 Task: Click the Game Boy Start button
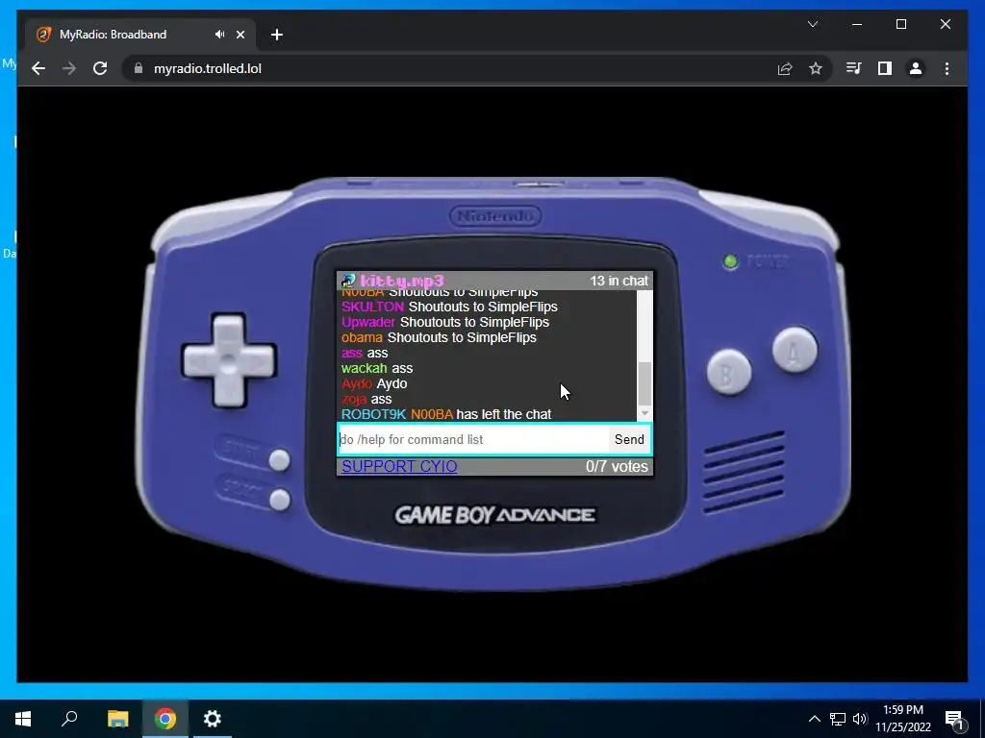pos(280,460)
